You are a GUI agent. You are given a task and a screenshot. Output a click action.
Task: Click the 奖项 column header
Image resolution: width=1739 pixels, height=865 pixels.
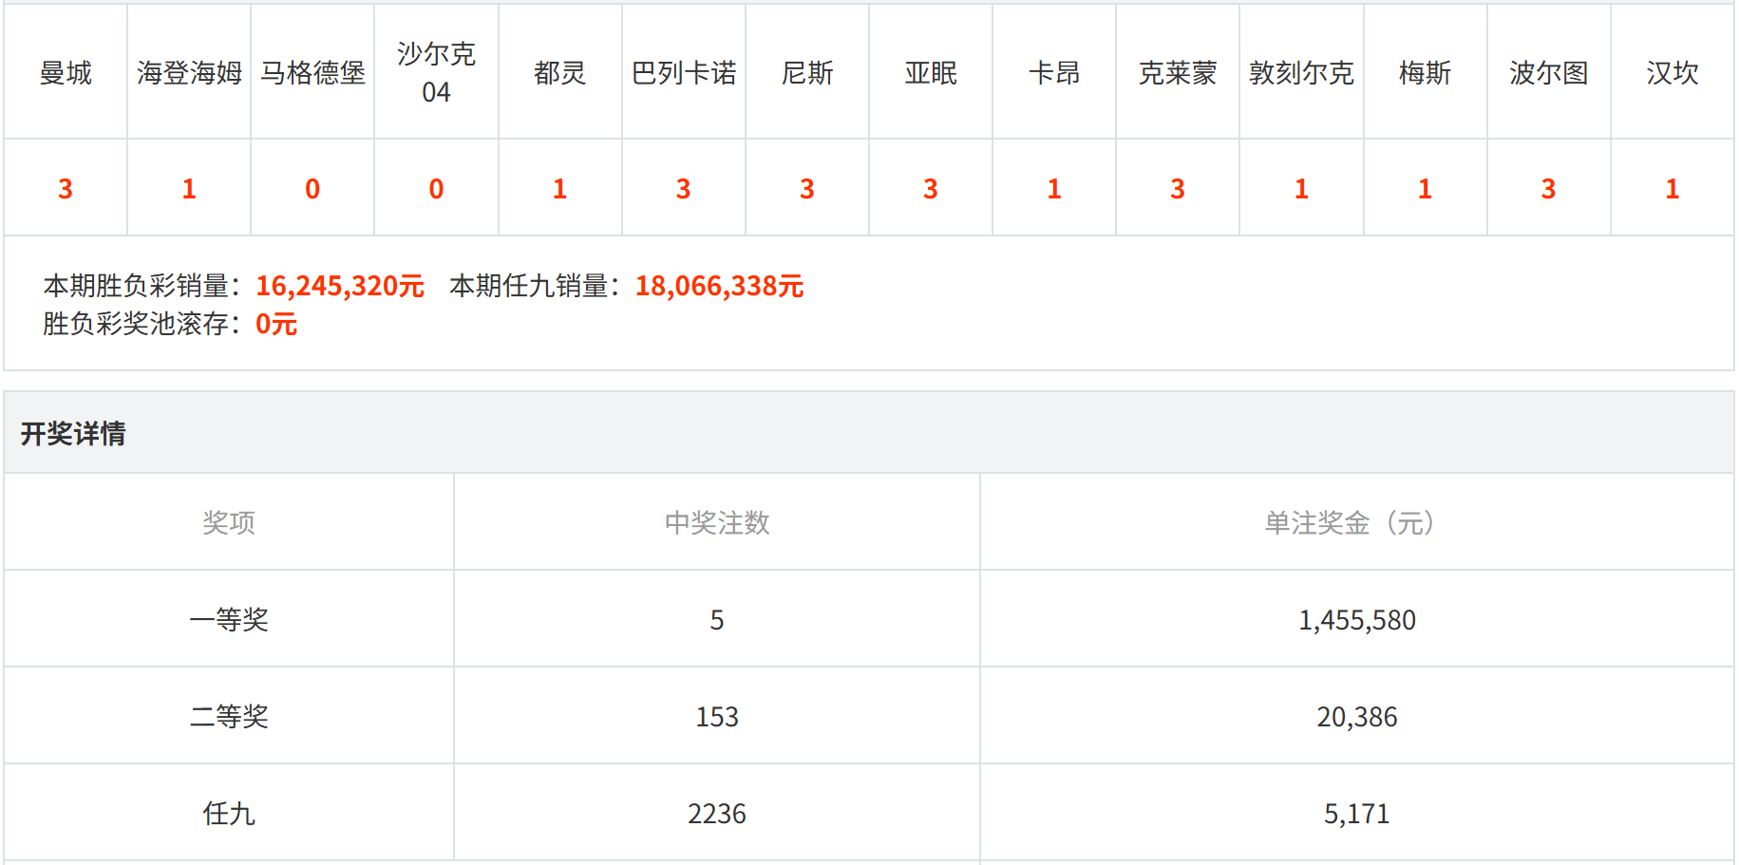[229, 522]
